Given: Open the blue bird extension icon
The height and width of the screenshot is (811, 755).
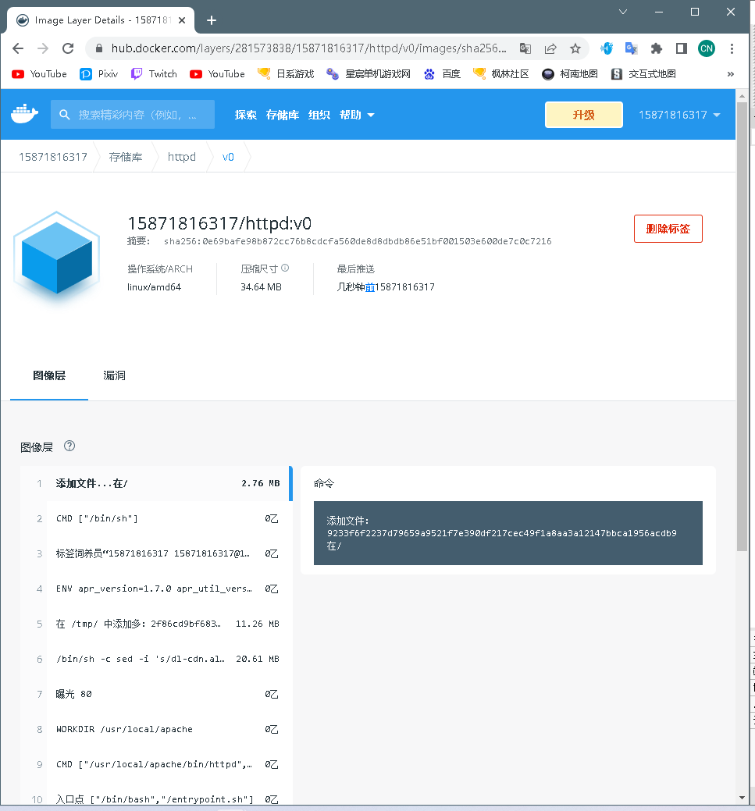Looking at the screenshot, I should point(607,48).
